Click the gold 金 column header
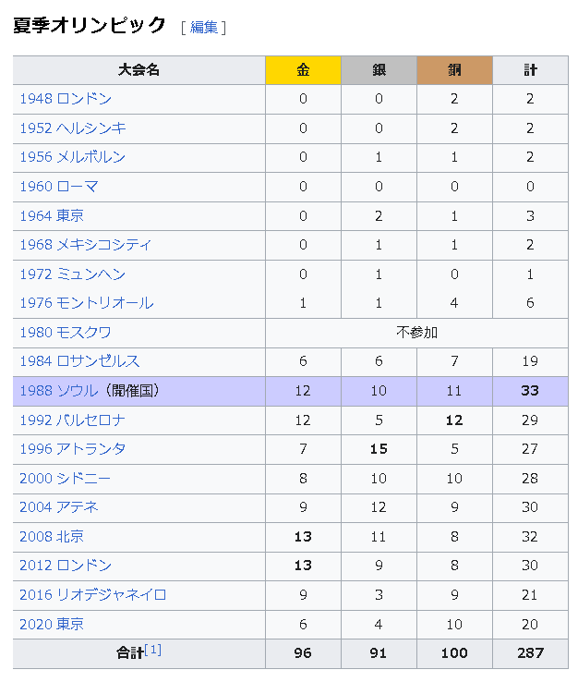This screenshot has height=682, width=578. 303,70
